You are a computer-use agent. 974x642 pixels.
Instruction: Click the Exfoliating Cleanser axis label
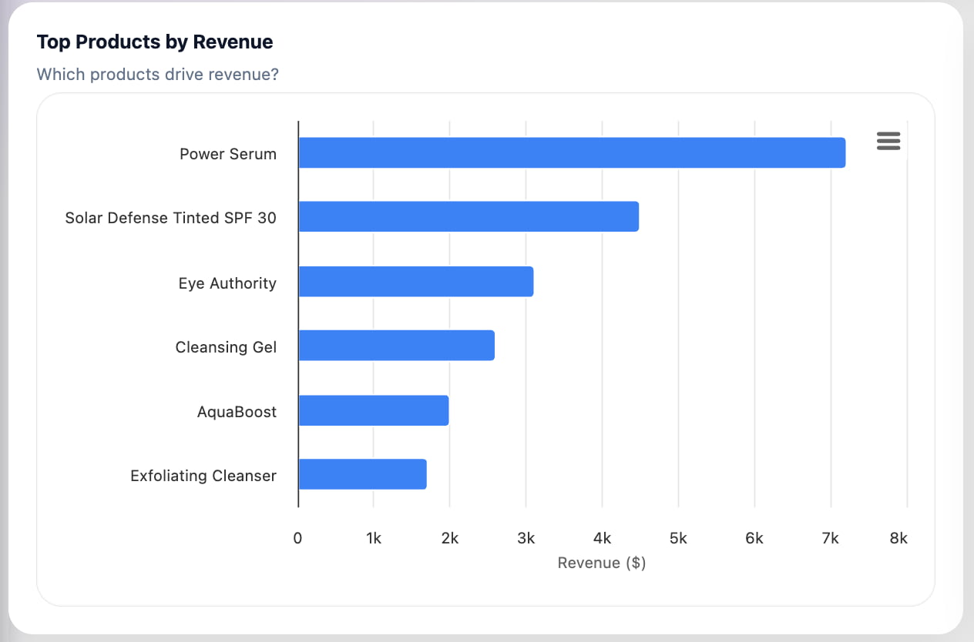(x=203, y=476)
